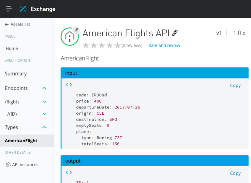Open the hamburger navigation menu
The image size is (251, 183).
point(9,9)
